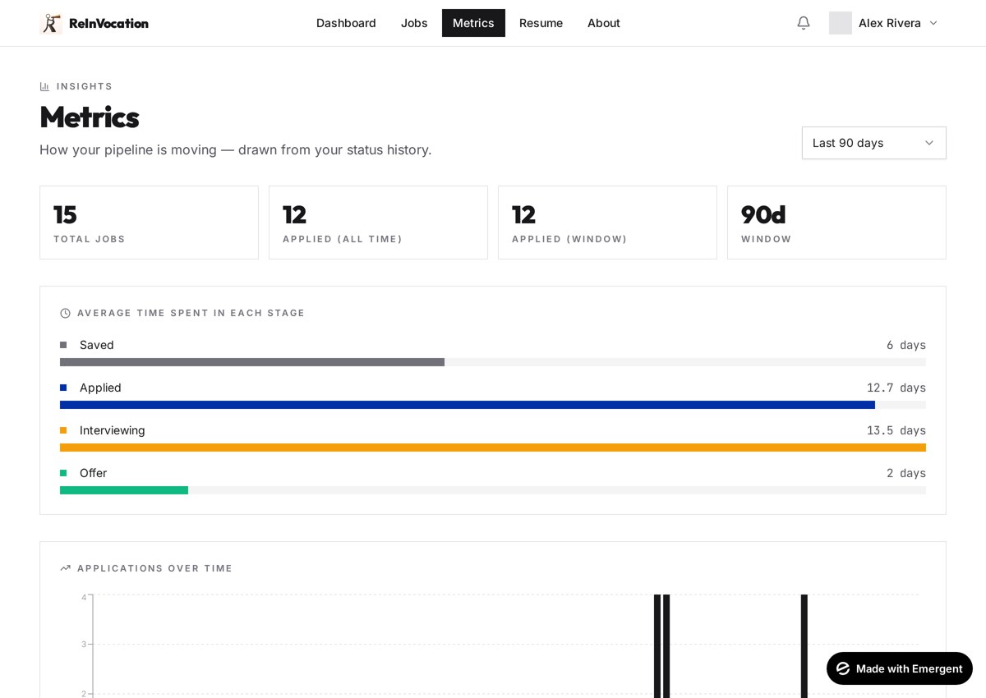Click the Applied (All Time) stat card
Image resolution: width=986 pixels, height=698 pixels.
click(378, 223)
